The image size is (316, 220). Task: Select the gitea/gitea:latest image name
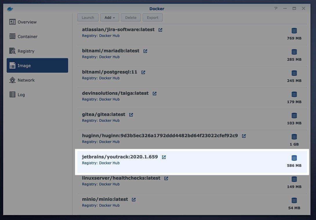[x=103, y=114]
